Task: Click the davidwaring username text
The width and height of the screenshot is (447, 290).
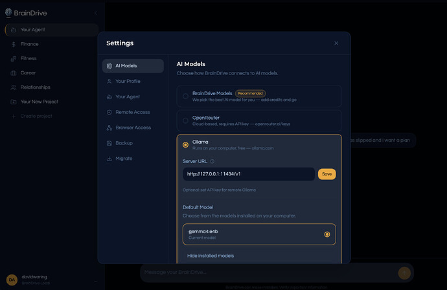Action: (34, 277)
